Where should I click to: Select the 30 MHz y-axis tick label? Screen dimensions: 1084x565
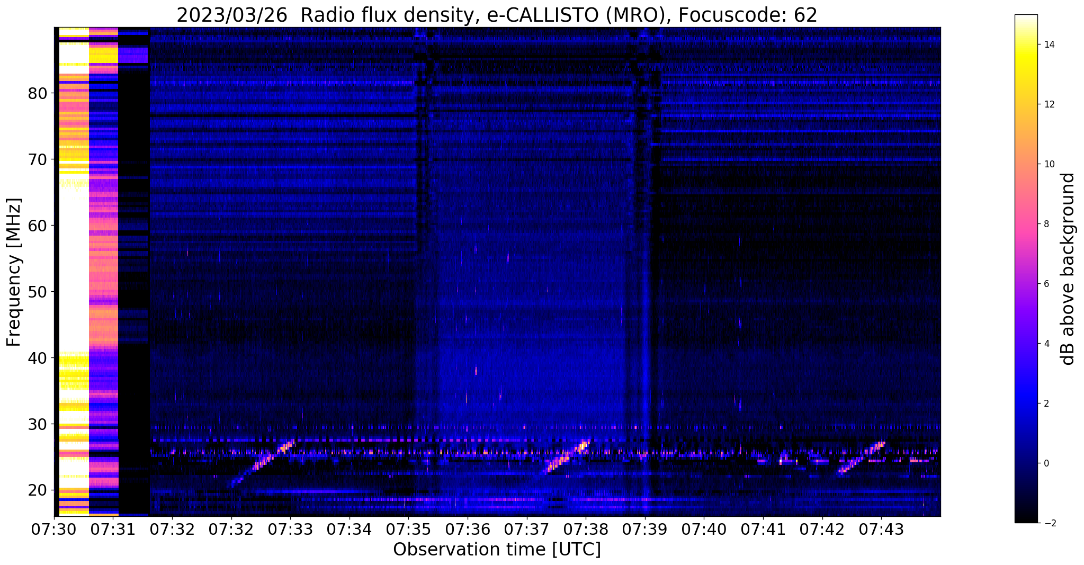pos(38,425)
